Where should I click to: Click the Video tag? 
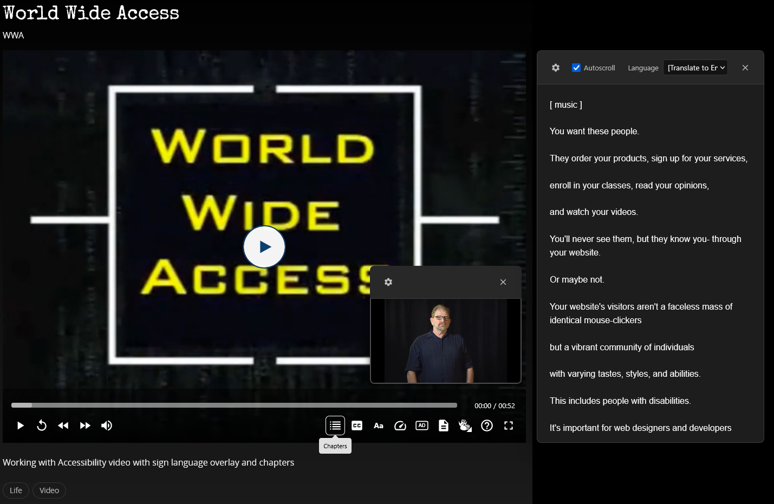49,490
